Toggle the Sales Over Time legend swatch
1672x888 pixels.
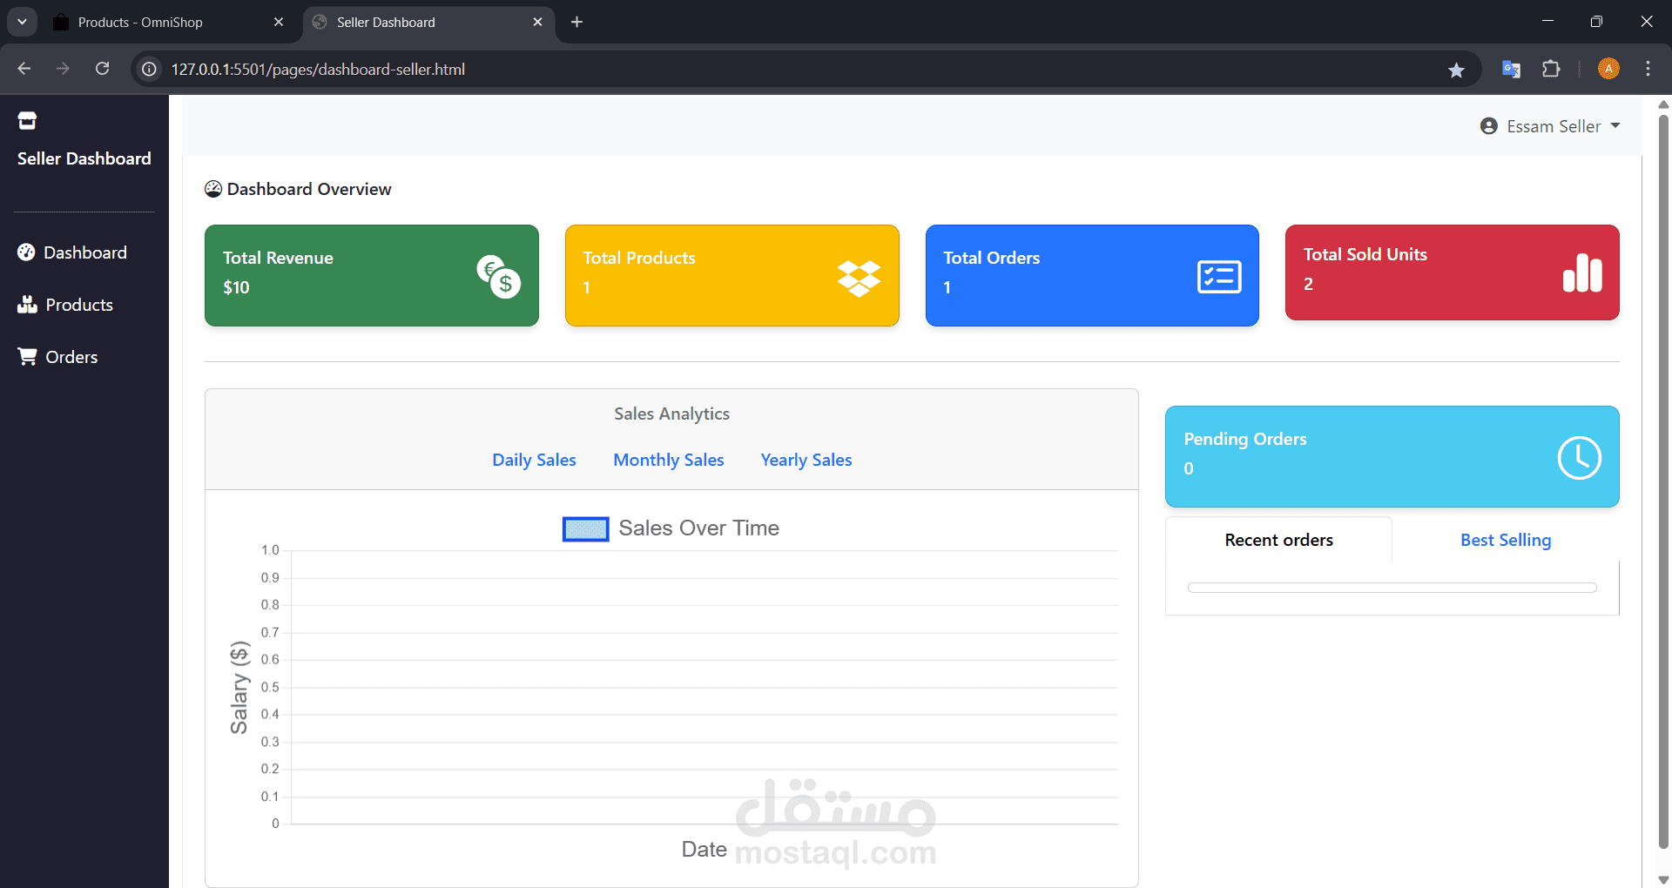[x=585, y=528]
